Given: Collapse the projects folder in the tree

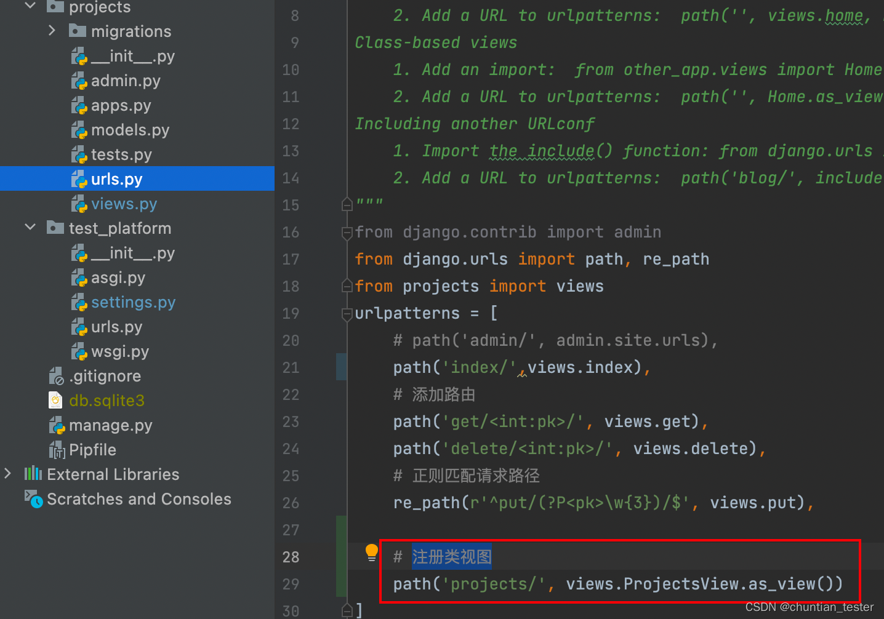Looking at the screenshot, I should click(29, 6).
